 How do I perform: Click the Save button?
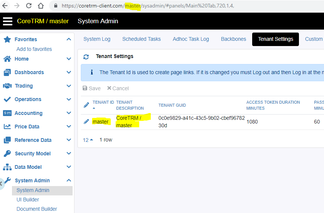click(x=92, y=88)
